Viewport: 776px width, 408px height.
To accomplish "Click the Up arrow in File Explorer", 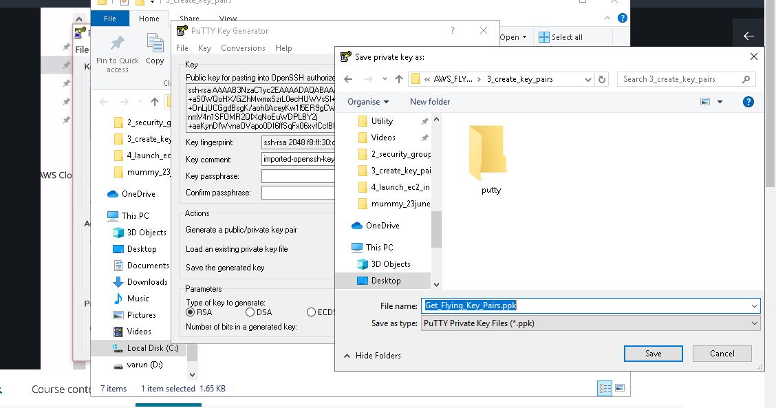I will pyautogui.click(x=154, y=102).
